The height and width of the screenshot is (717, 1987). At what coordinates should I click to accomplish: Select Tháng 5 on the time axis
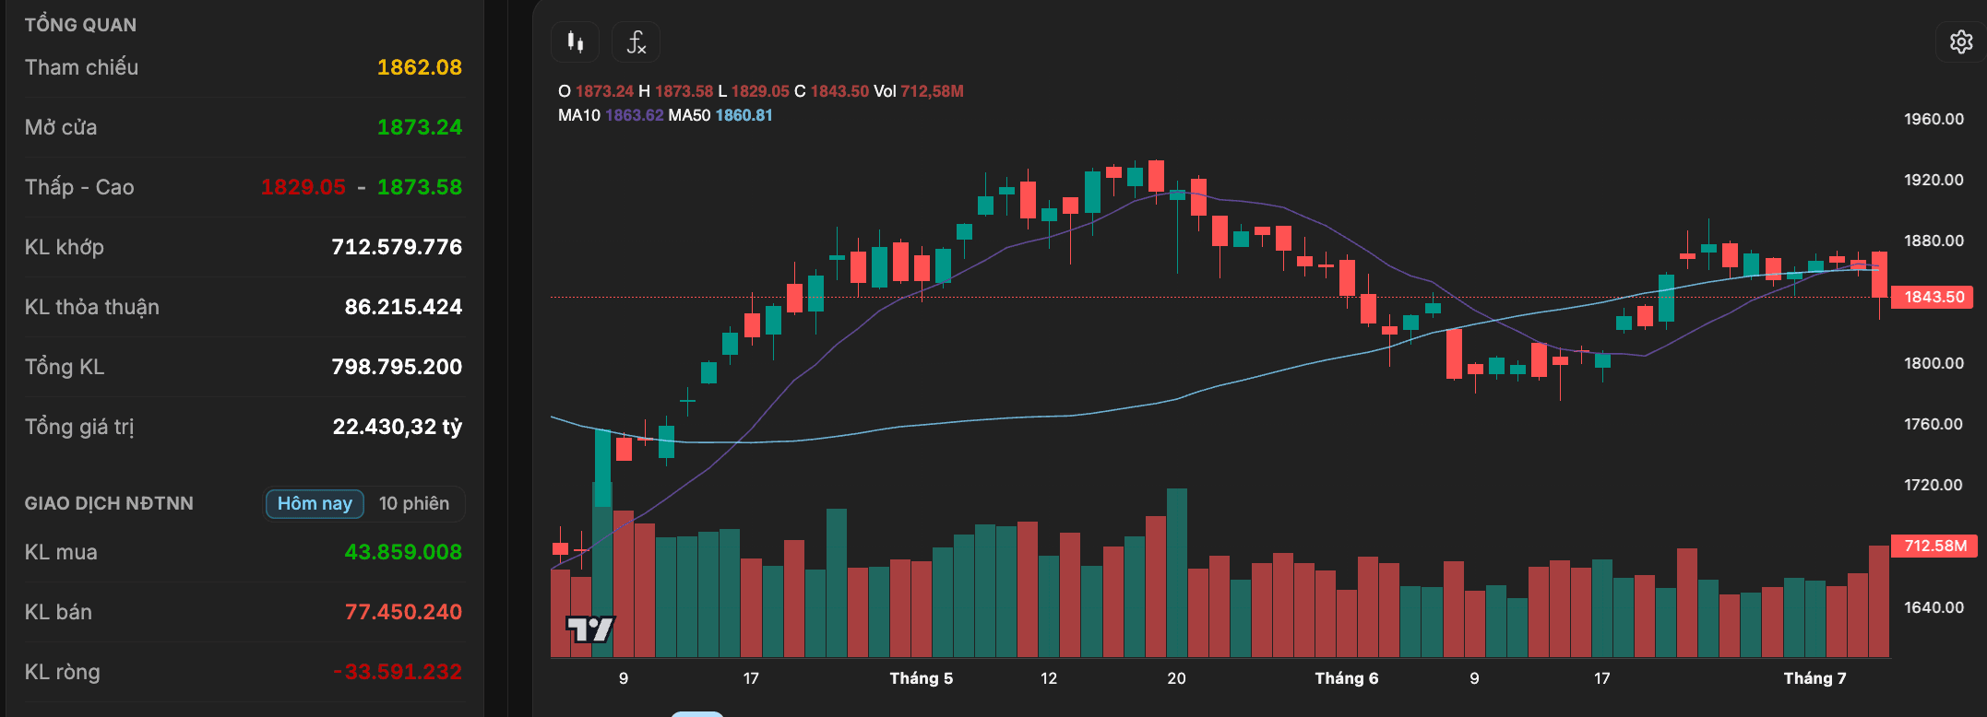point(921,678)
